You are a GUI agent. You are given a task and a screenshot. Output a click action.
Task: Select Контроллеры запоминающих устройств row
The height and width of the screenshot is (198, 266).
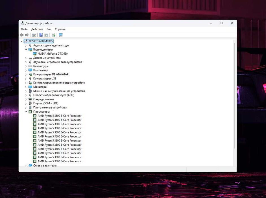point(59,83)
